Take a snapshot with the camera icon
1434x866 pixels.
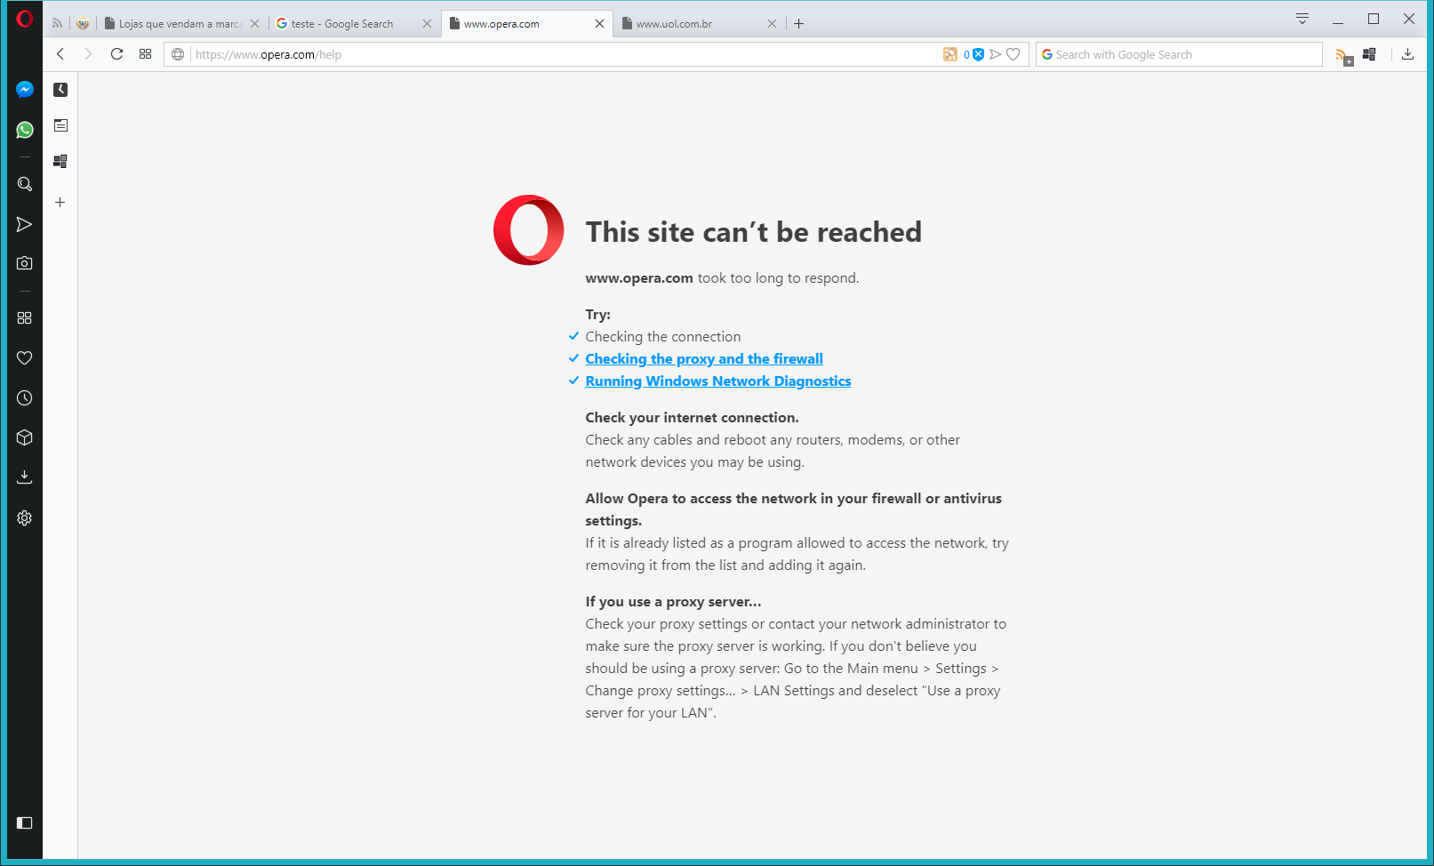click(x=25, y=263)
